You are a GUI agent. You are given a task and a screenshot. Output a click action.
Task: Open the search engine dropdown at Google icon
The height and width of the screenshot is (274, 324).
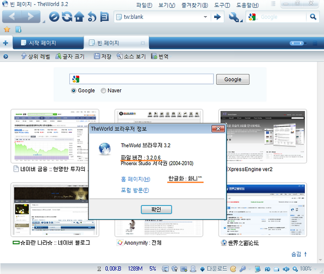(x=253, y=17)
